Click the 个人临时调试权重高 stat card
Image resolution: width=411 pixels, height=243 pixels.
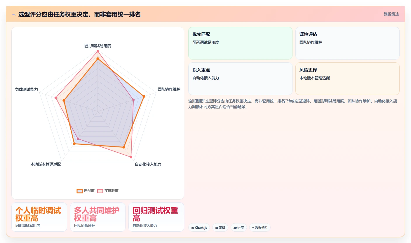click(x=39, y=217)
